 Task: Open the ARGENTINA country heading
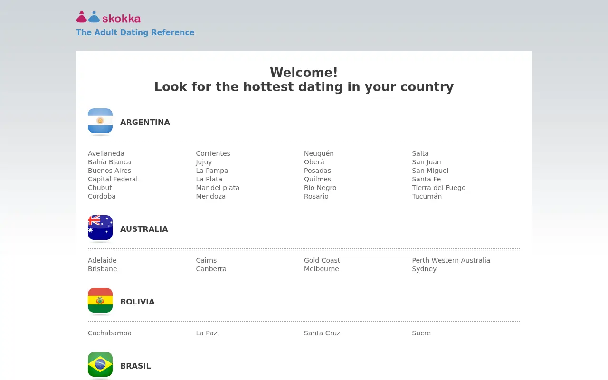coord(145,122)
